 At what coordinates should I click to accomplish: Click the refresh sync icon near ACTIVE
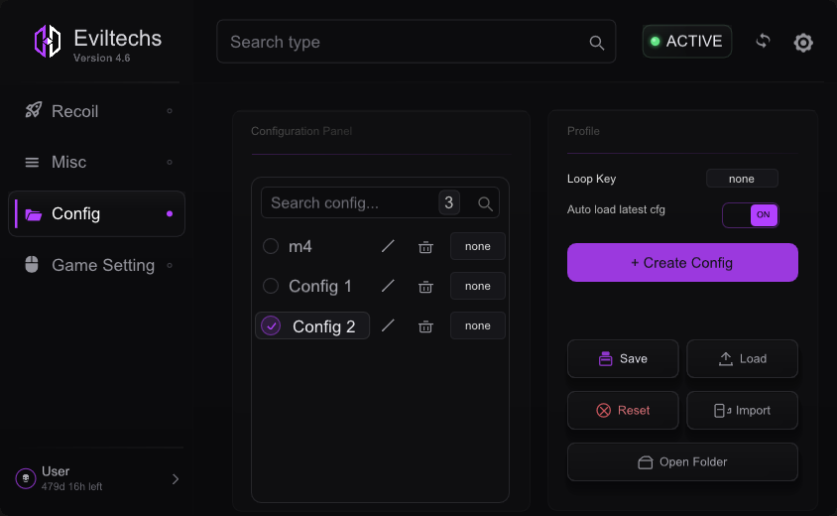pos(764,41)
